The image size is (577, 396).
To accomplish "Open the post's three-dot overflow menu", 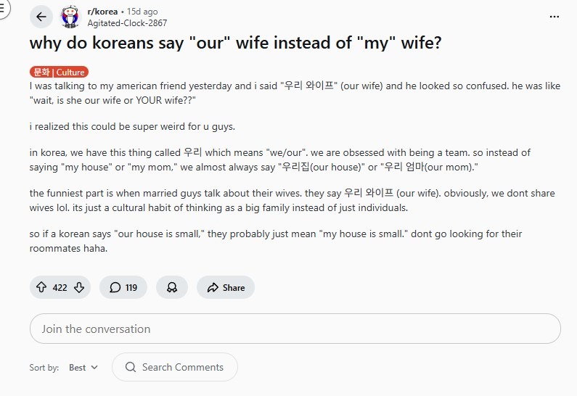I will (555, 17).
